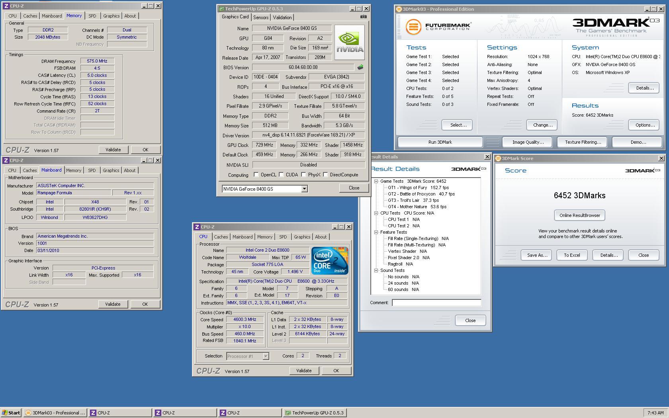Image resolution: width=669 pixels, height=418 pixels.
Task: Click 3DMark03 main window title icon
Action: [x=399, y=9]
